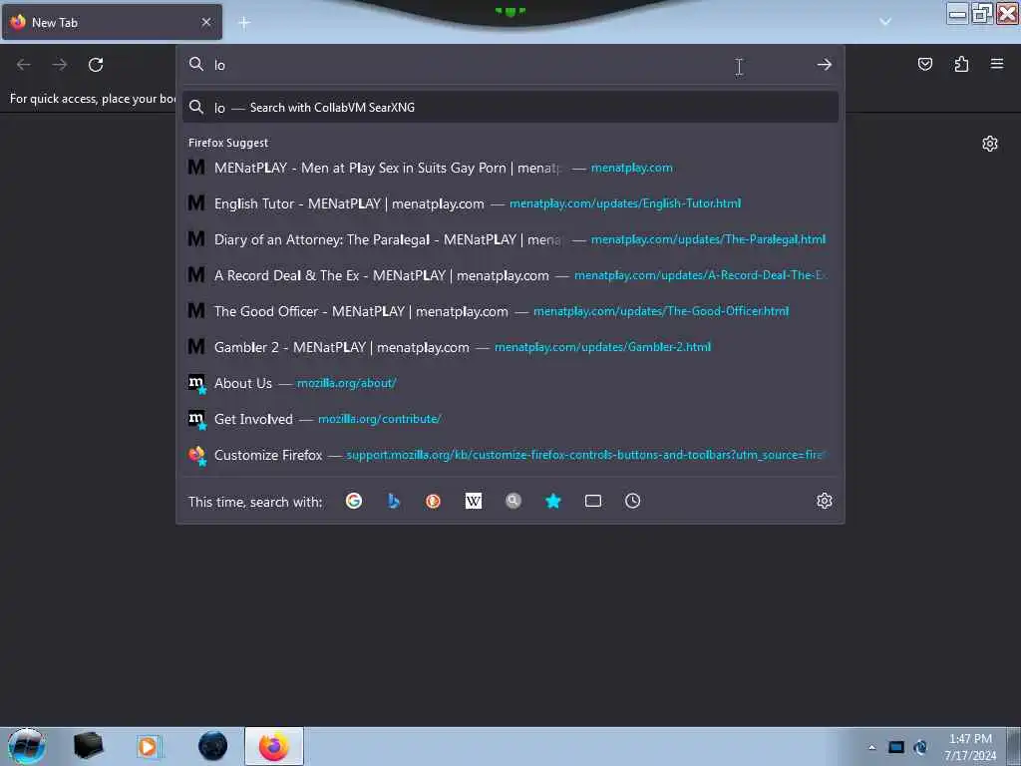Open a new tab with plus button

244,23
